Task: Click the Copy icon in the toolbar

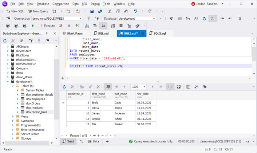Action: click(x=118, y=11)
